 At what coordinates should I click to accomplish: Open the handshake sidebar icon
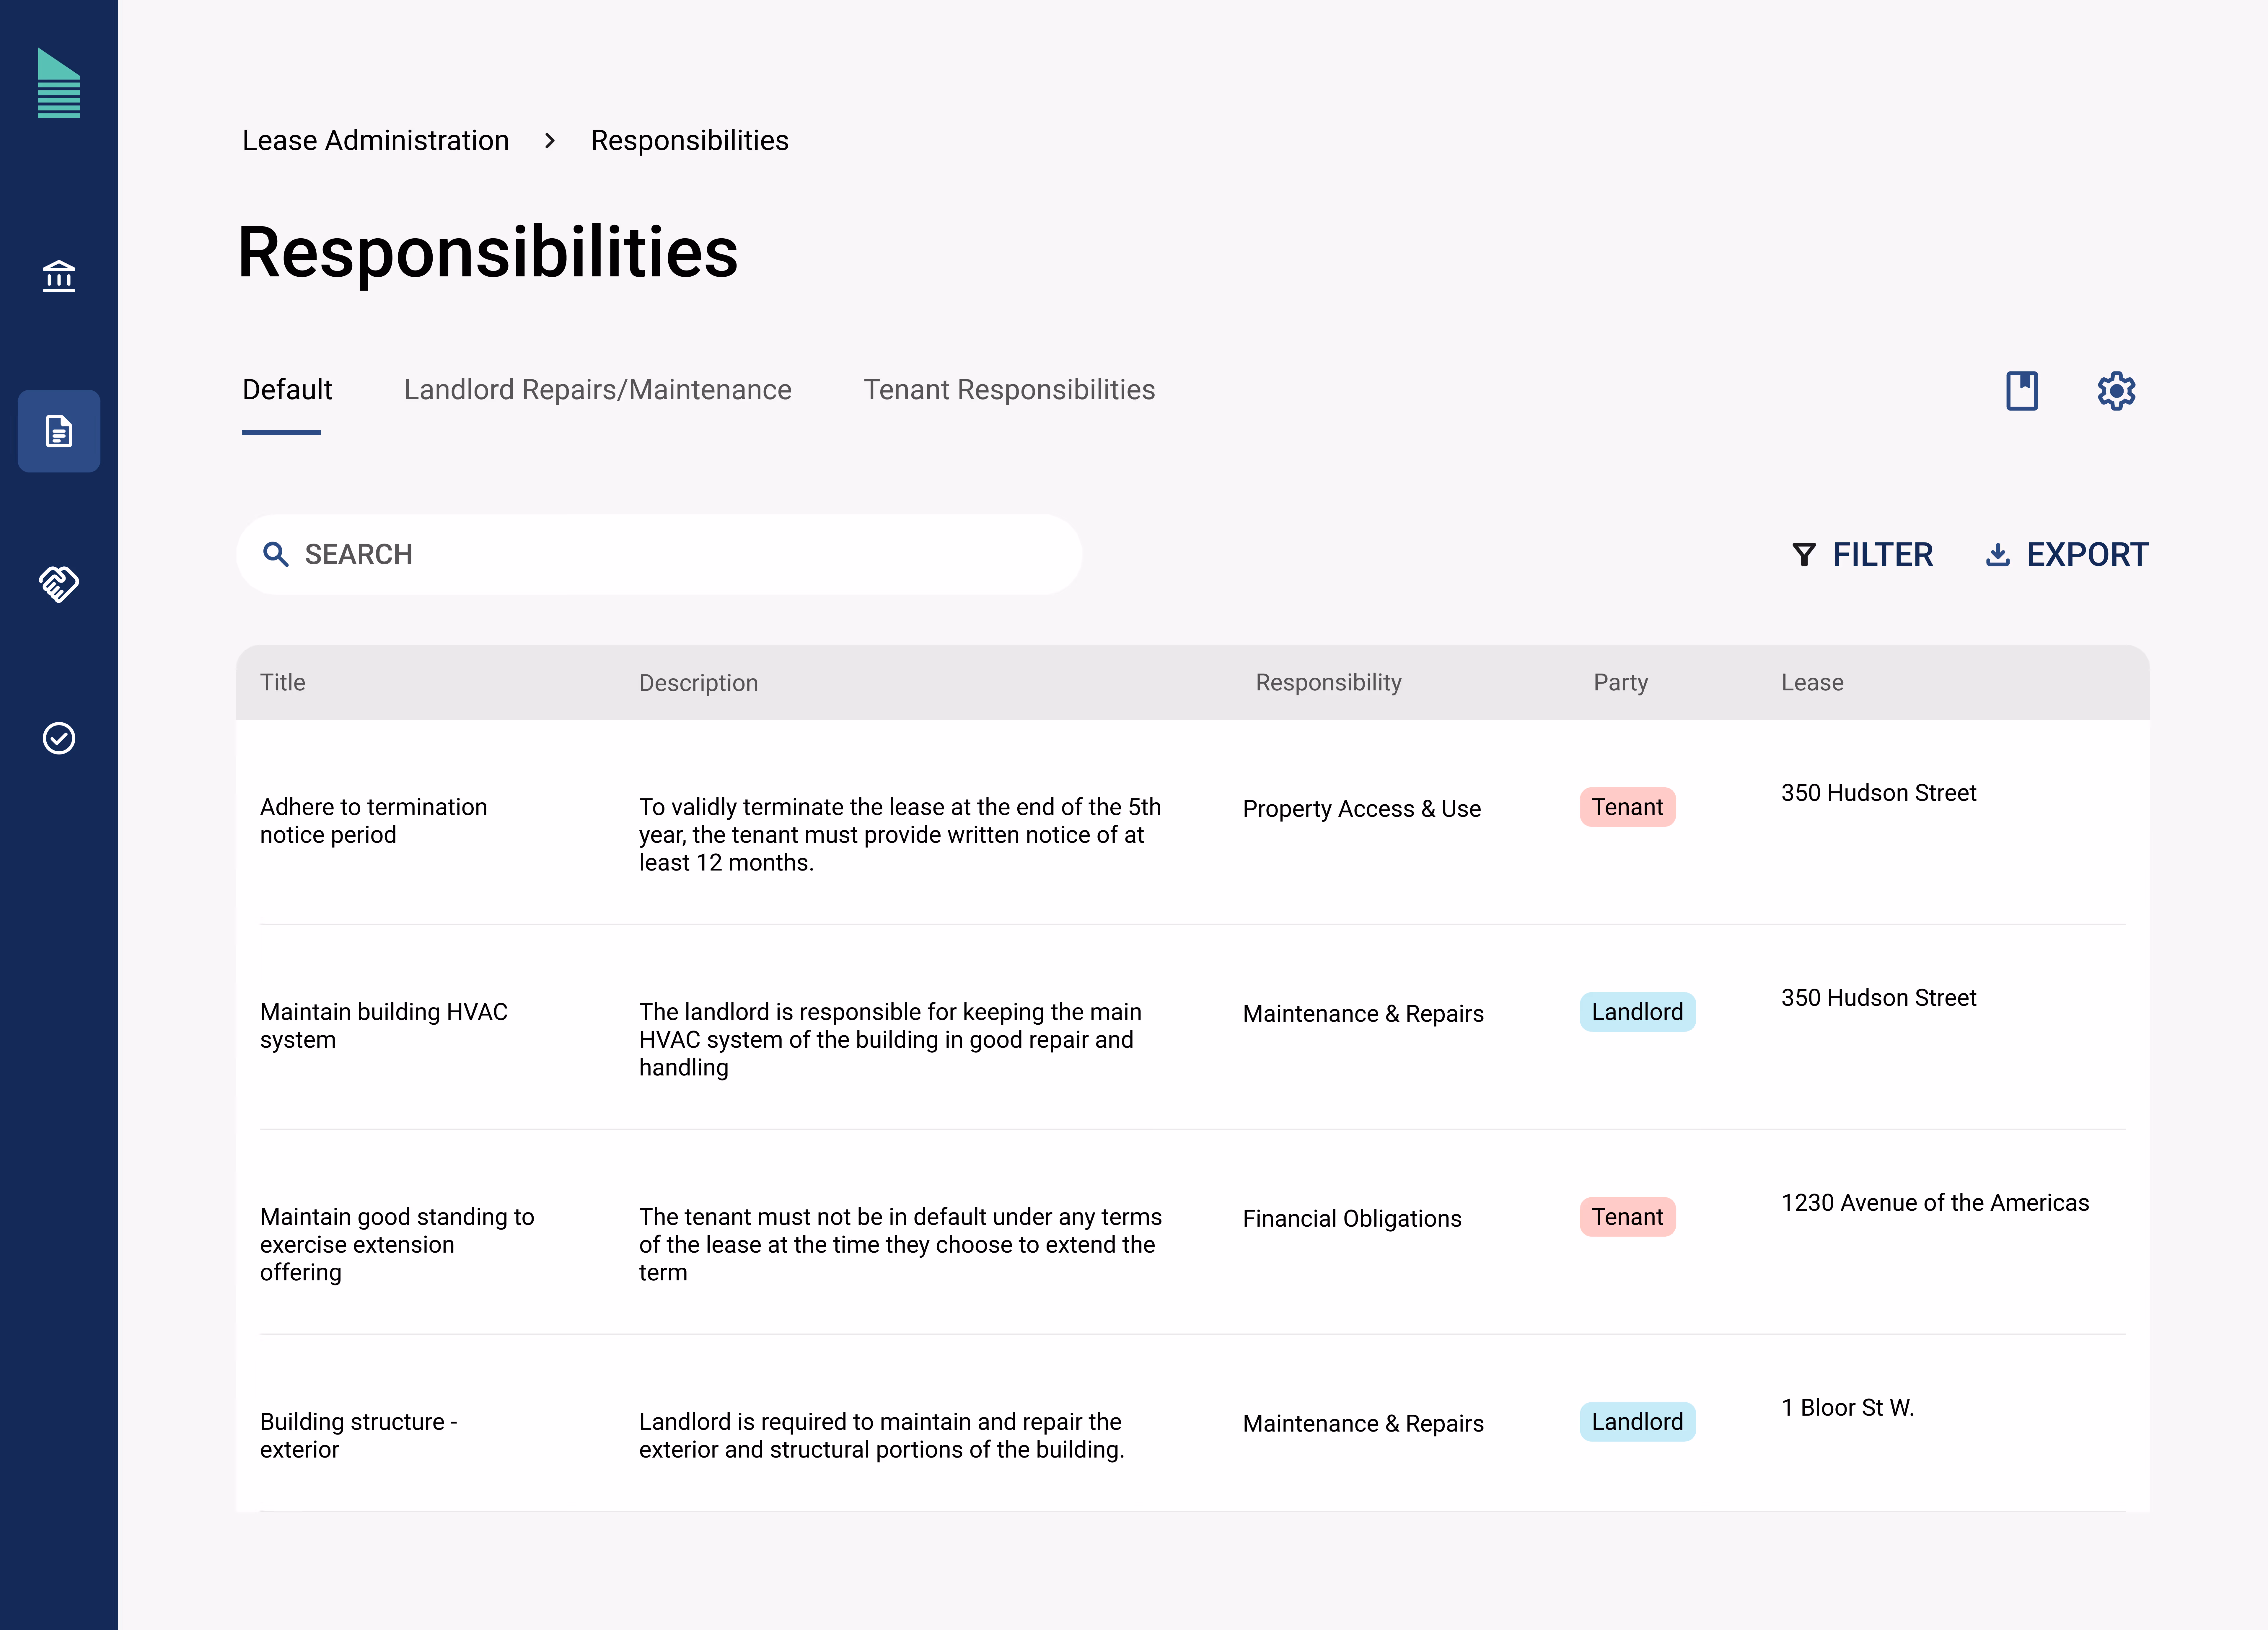coord(59,584)
